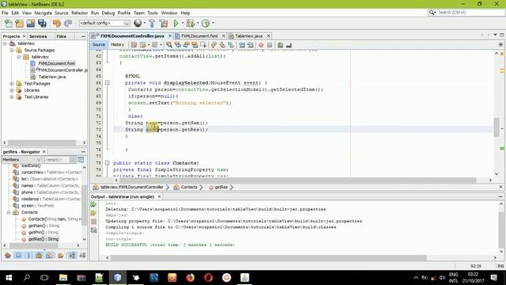Run the project with green play icon
506x285 pixels.
[x=176, y=23]
